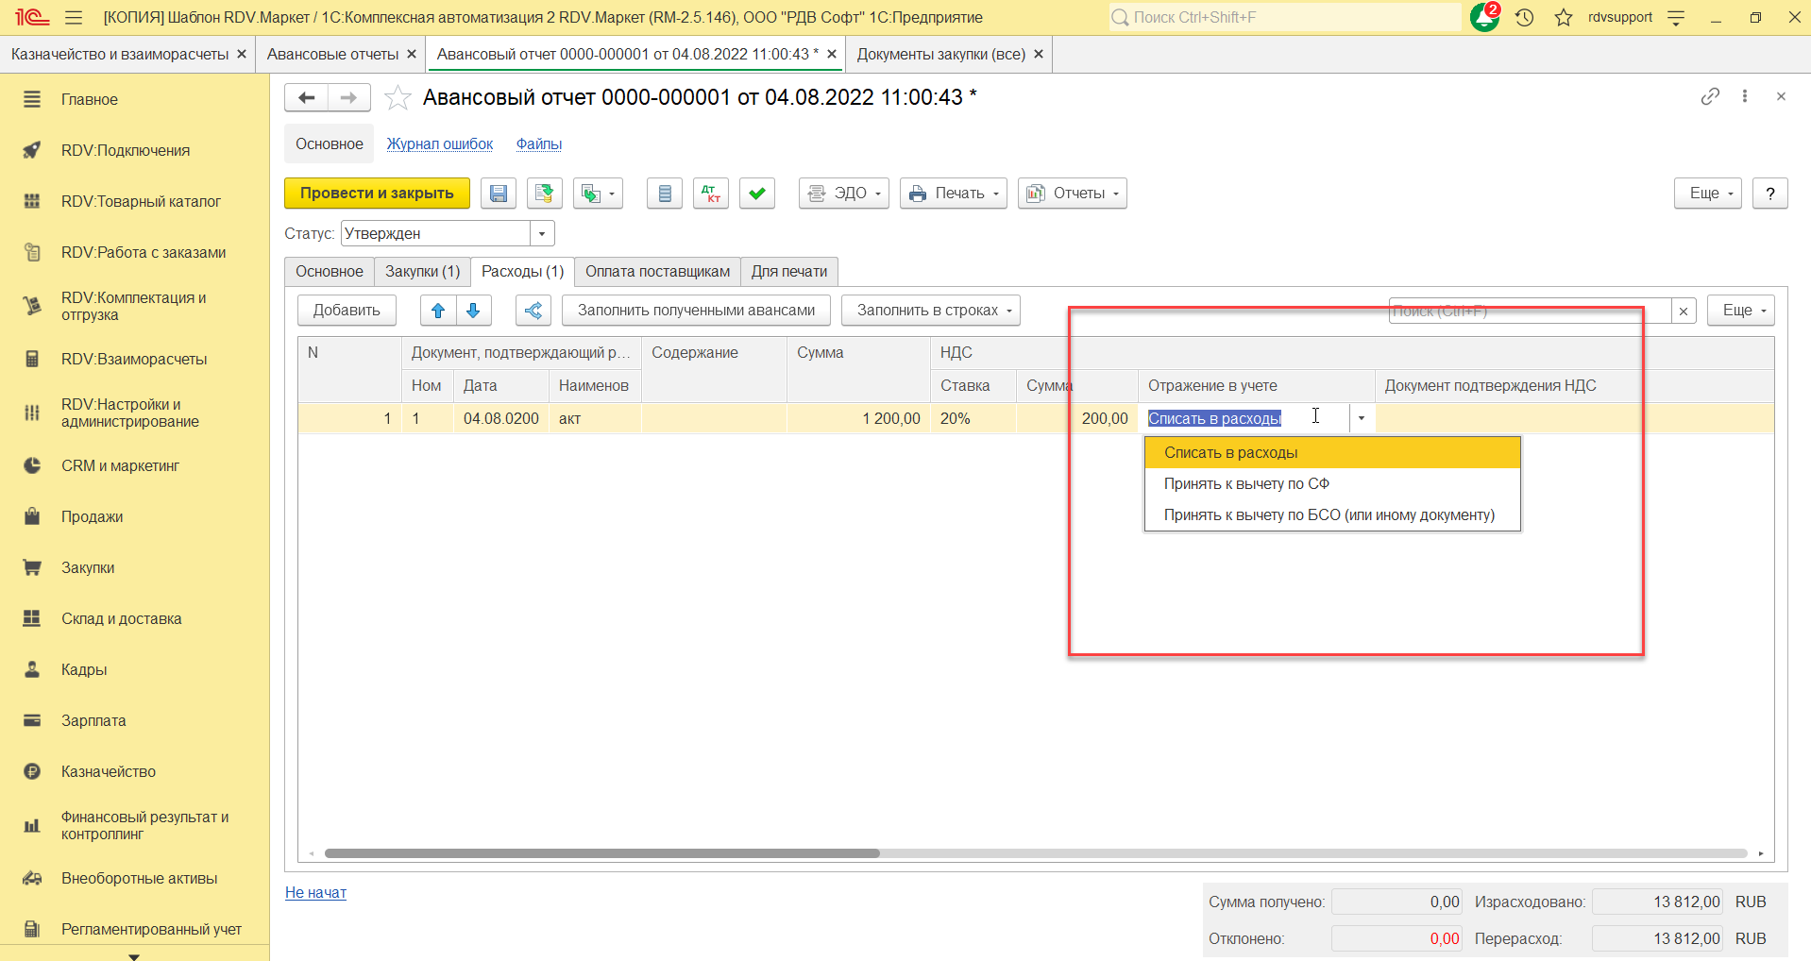Image resolution: width=1811 pixels, height=961 pixels.
Task: Expand the Статус dropdown
Action: click(x=542, y=233)
